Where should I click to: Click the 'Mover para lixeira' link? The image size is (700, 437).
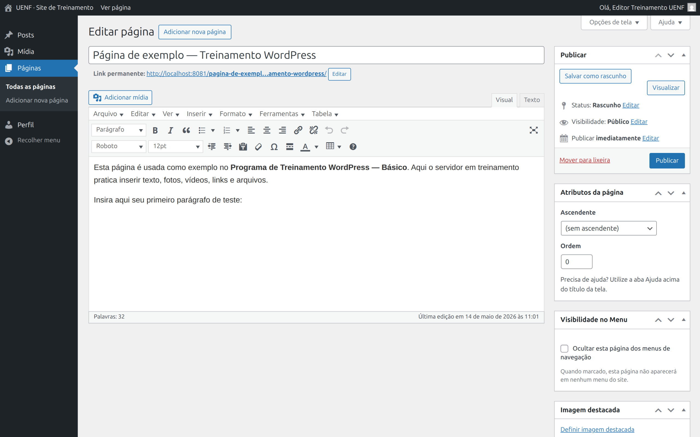click(x=585, y=160)
